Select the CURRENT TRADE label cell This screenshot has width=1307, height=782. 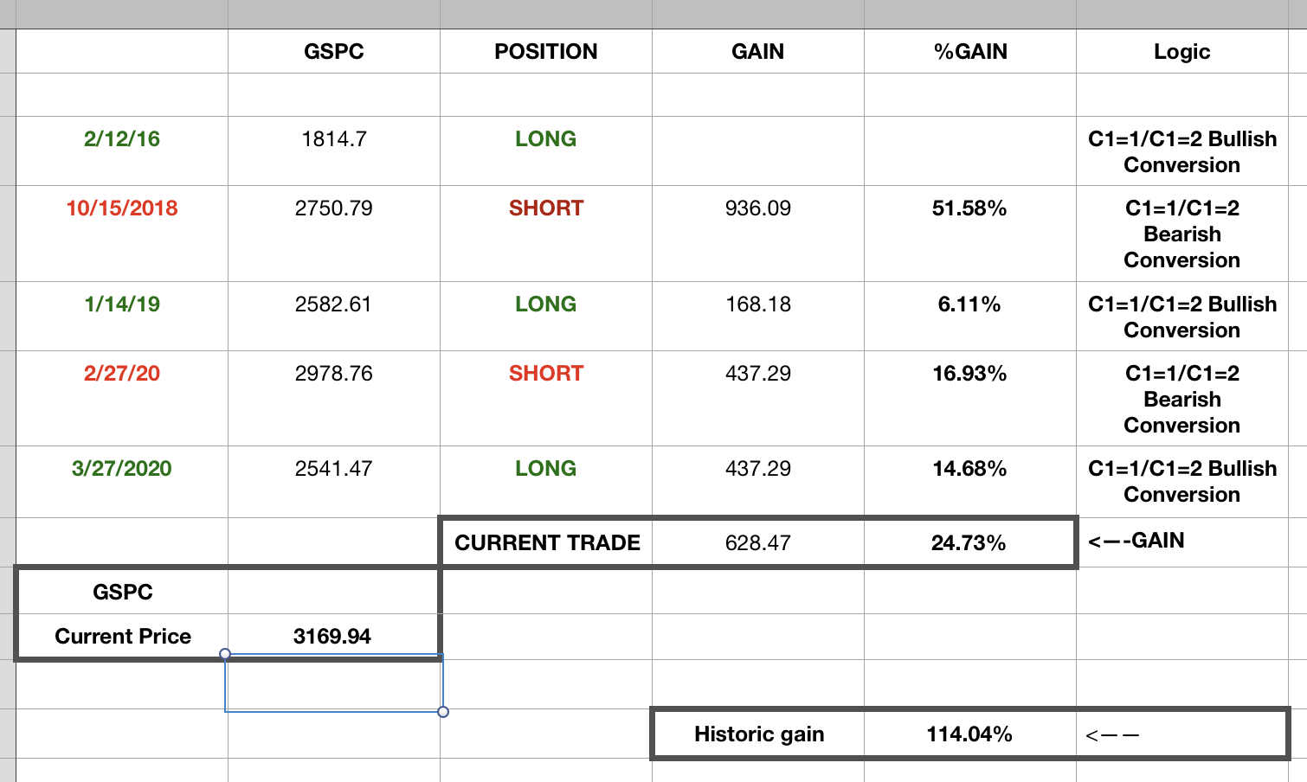click(547, 543)
